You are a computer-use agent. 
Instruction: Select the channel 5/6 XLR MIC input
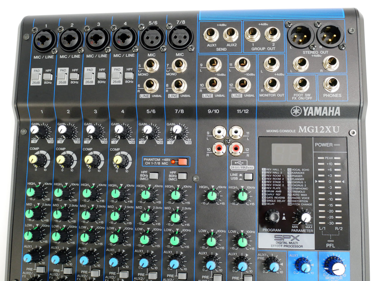(x=152, y=38)
